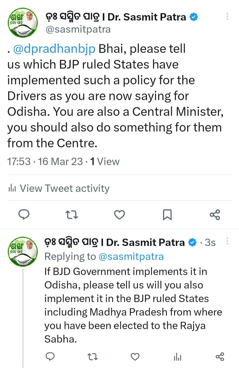The image size is (239, 368).
Task: Bookmark the main tweet
Action: click(x=167, y=215)
